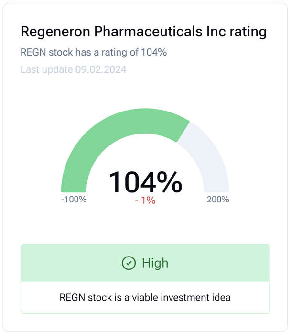Click the word Regeneron in the title

click(55, 32)
